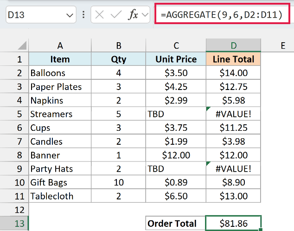
Task: Select the $2.99 unit price cell
Action: (x=176, y=100)
